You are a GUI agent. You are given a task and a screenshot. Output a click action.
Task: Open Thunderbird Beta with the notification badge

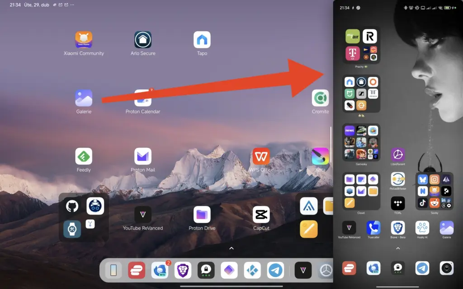(x=160, y=270)
